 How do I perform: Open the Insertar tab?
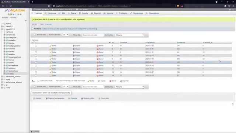(x=84, y=13)
